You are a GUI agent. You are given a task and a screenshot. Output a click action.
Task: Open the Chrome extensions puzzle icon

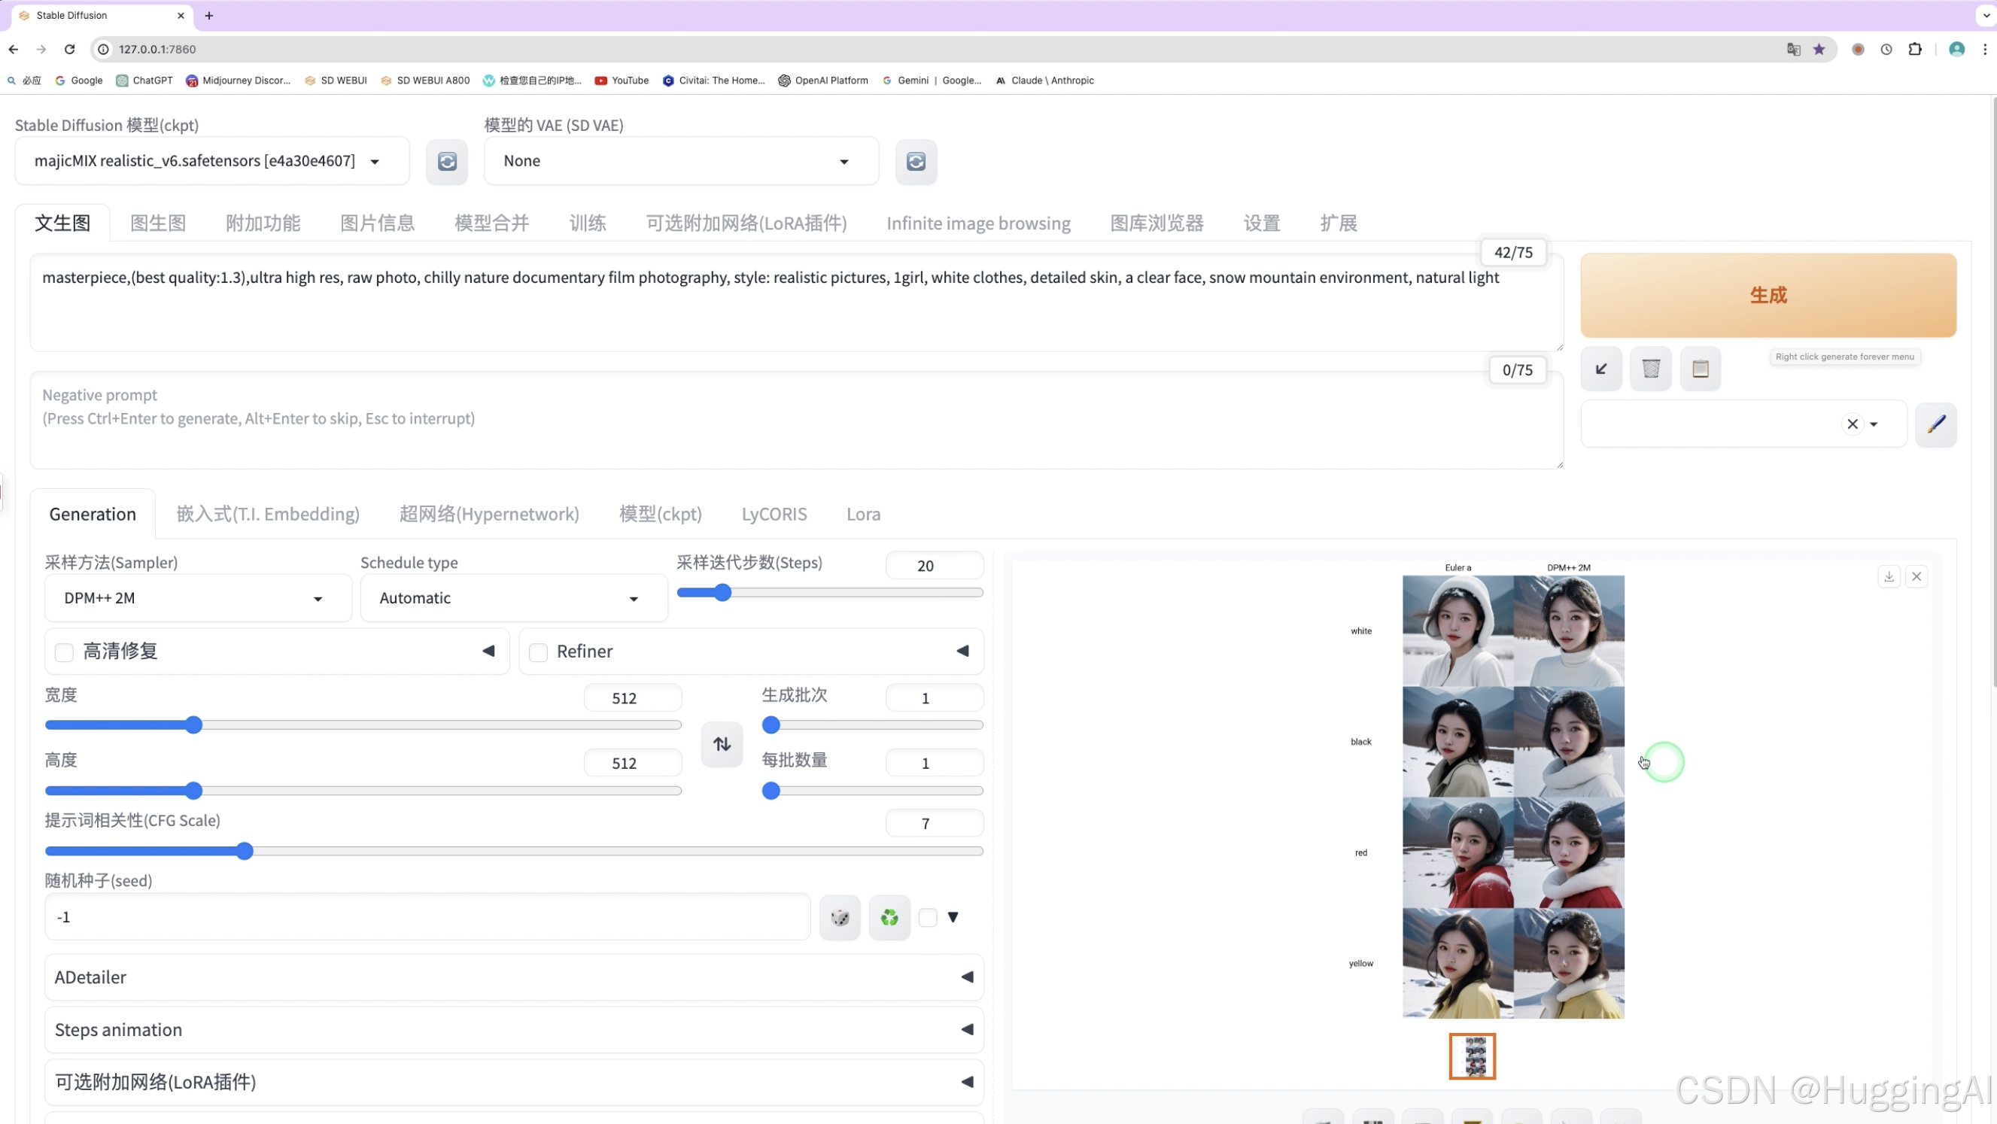1915,49
